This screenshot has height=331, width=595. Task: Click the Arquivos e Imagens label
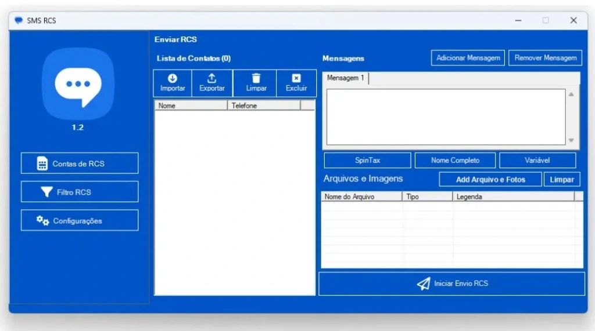(363, 179)
